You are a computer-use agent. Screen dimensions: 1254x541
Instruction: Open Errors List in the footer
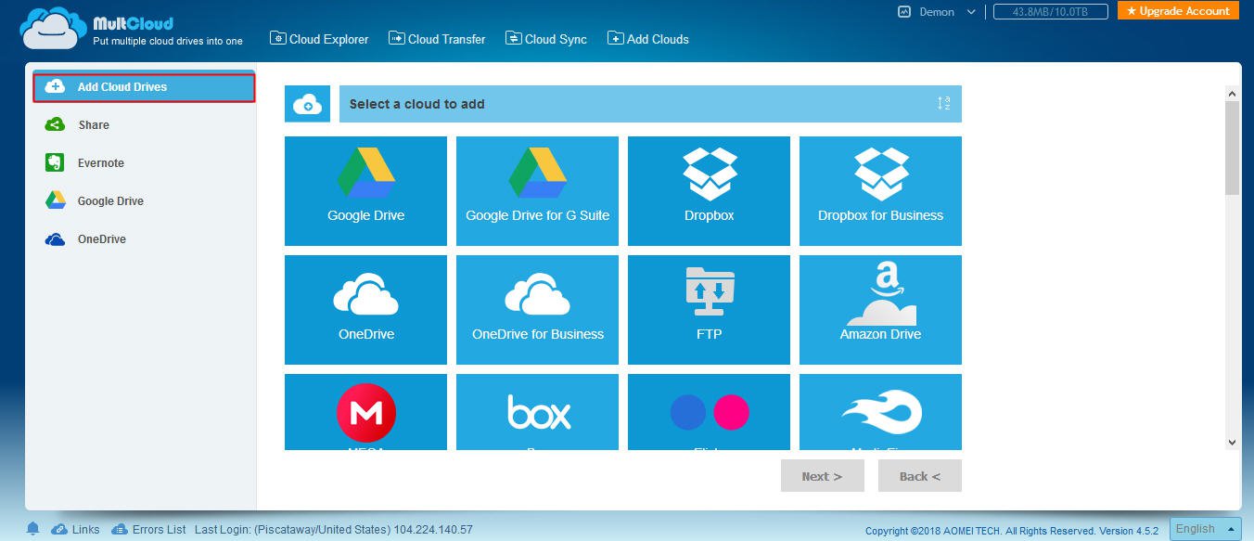coord(148,530)
